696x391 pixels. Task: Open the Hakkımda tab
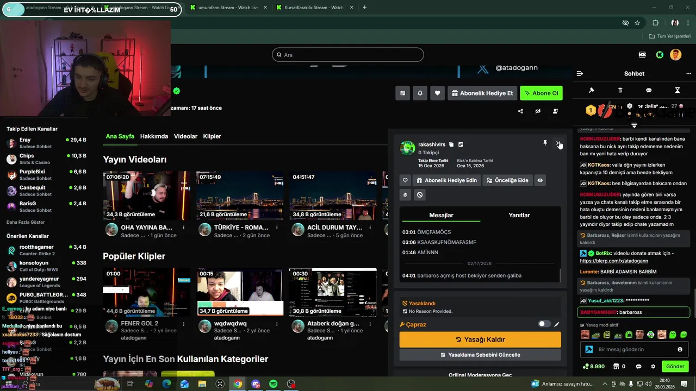(154, 136)
